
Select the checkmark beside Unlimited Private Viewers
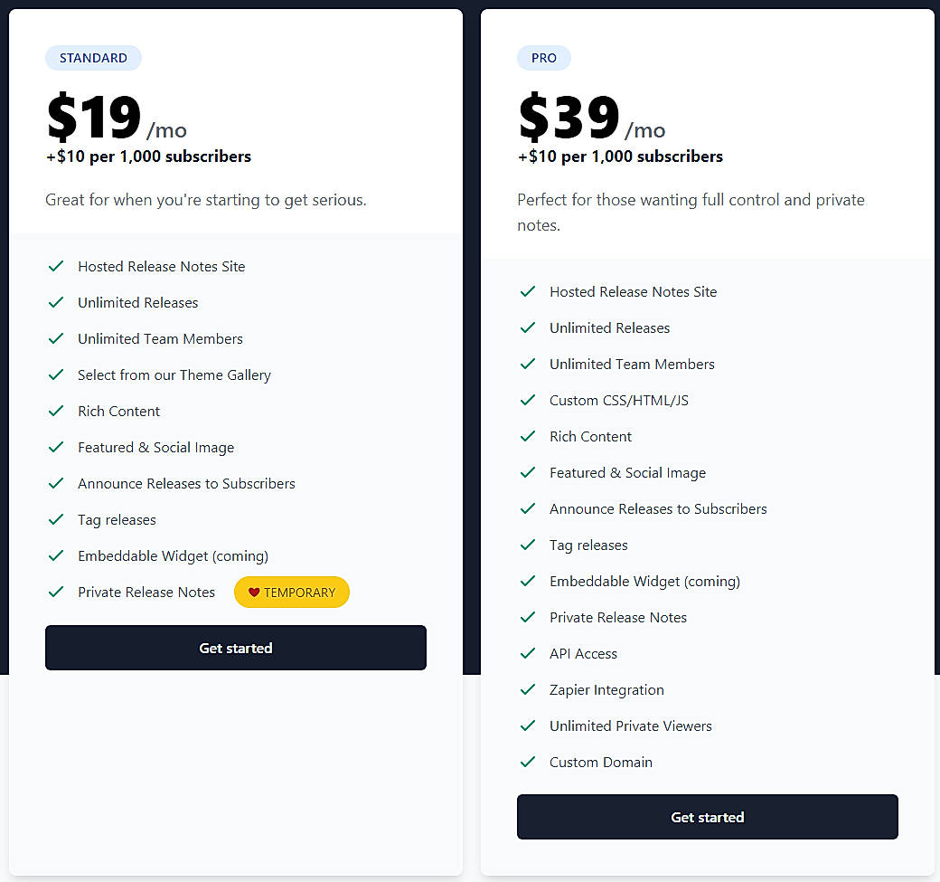tap(528, 726)
